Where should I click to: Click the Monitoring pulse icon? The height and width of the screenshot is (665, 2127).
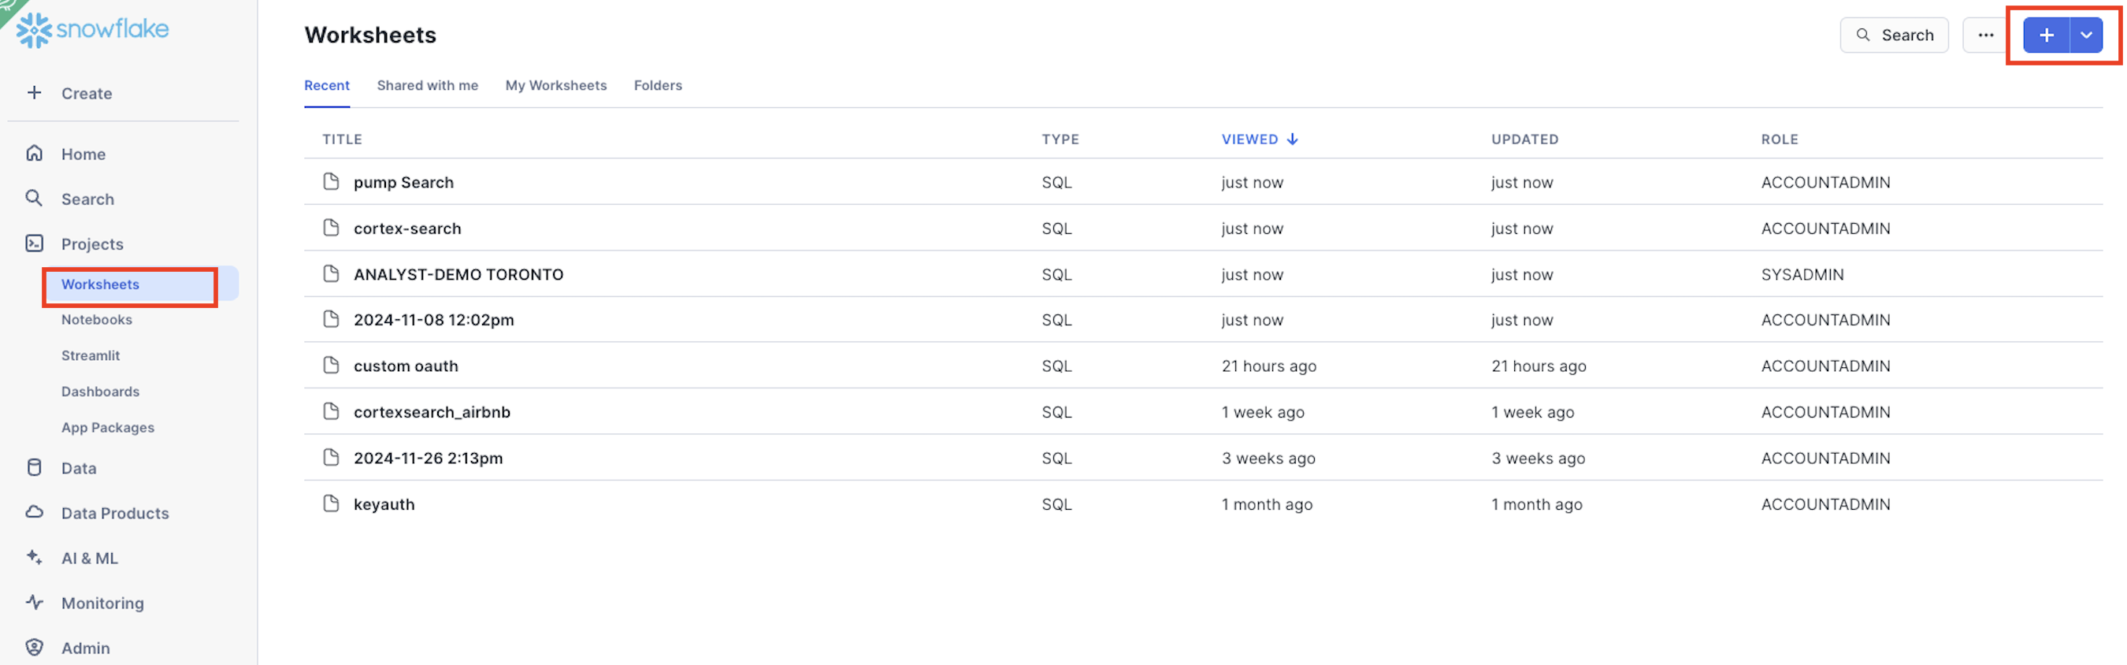pyautogui.click(x=34, y=602)
